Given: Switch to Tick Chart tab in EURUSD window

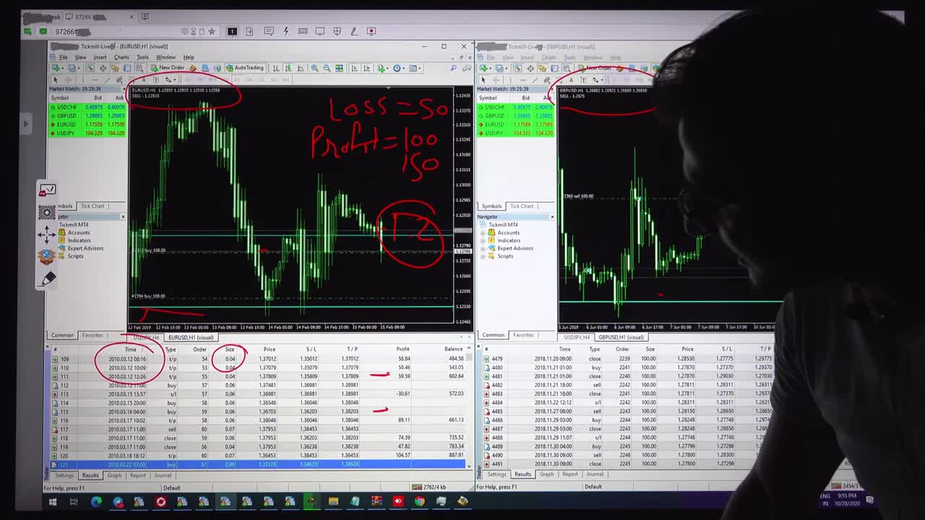Looking at the screenshot, I should (92, 206).
